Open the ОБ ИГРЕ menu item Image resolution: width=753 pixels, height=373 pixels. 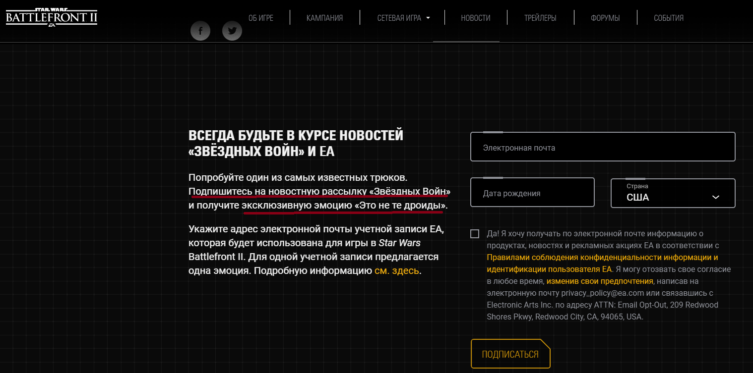click(261, 18)
